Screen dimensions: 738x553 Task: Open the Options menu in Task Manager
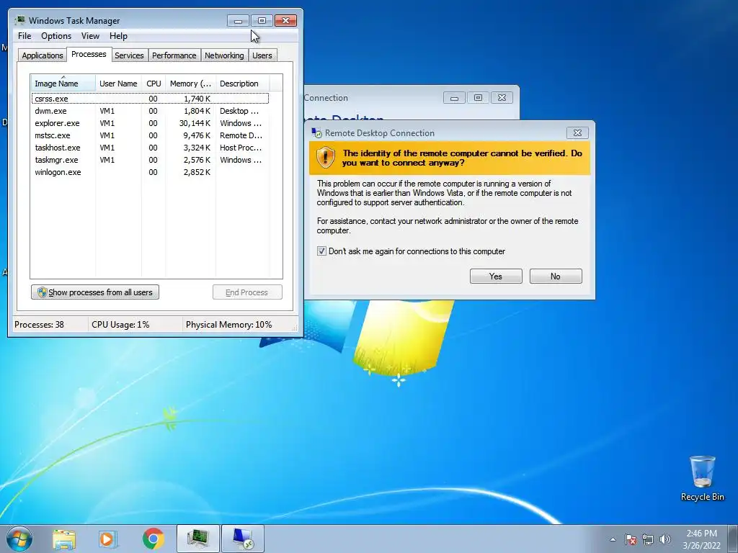(x=56, y=36)
